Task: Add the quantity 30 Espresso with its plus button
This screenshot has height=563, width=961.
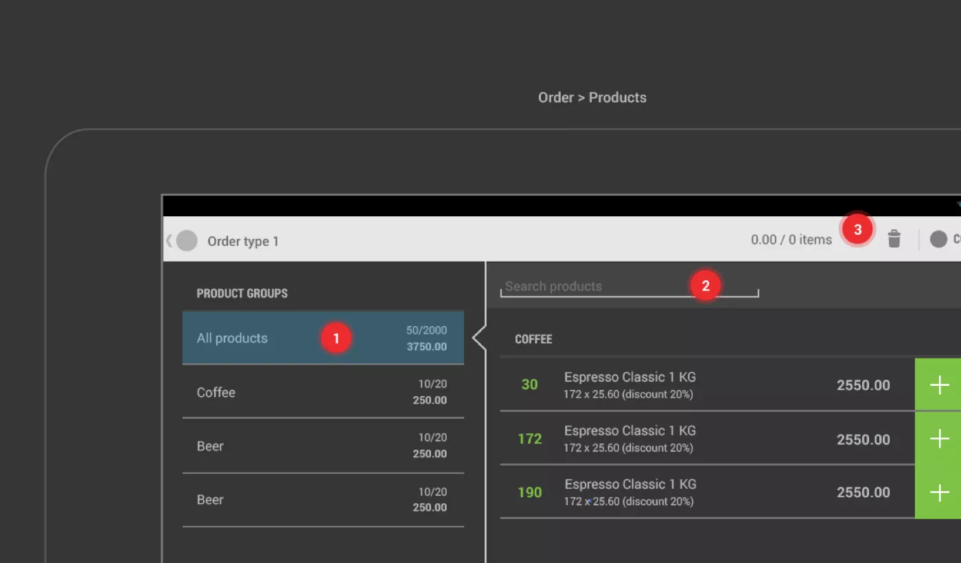Action: [938, 384]
